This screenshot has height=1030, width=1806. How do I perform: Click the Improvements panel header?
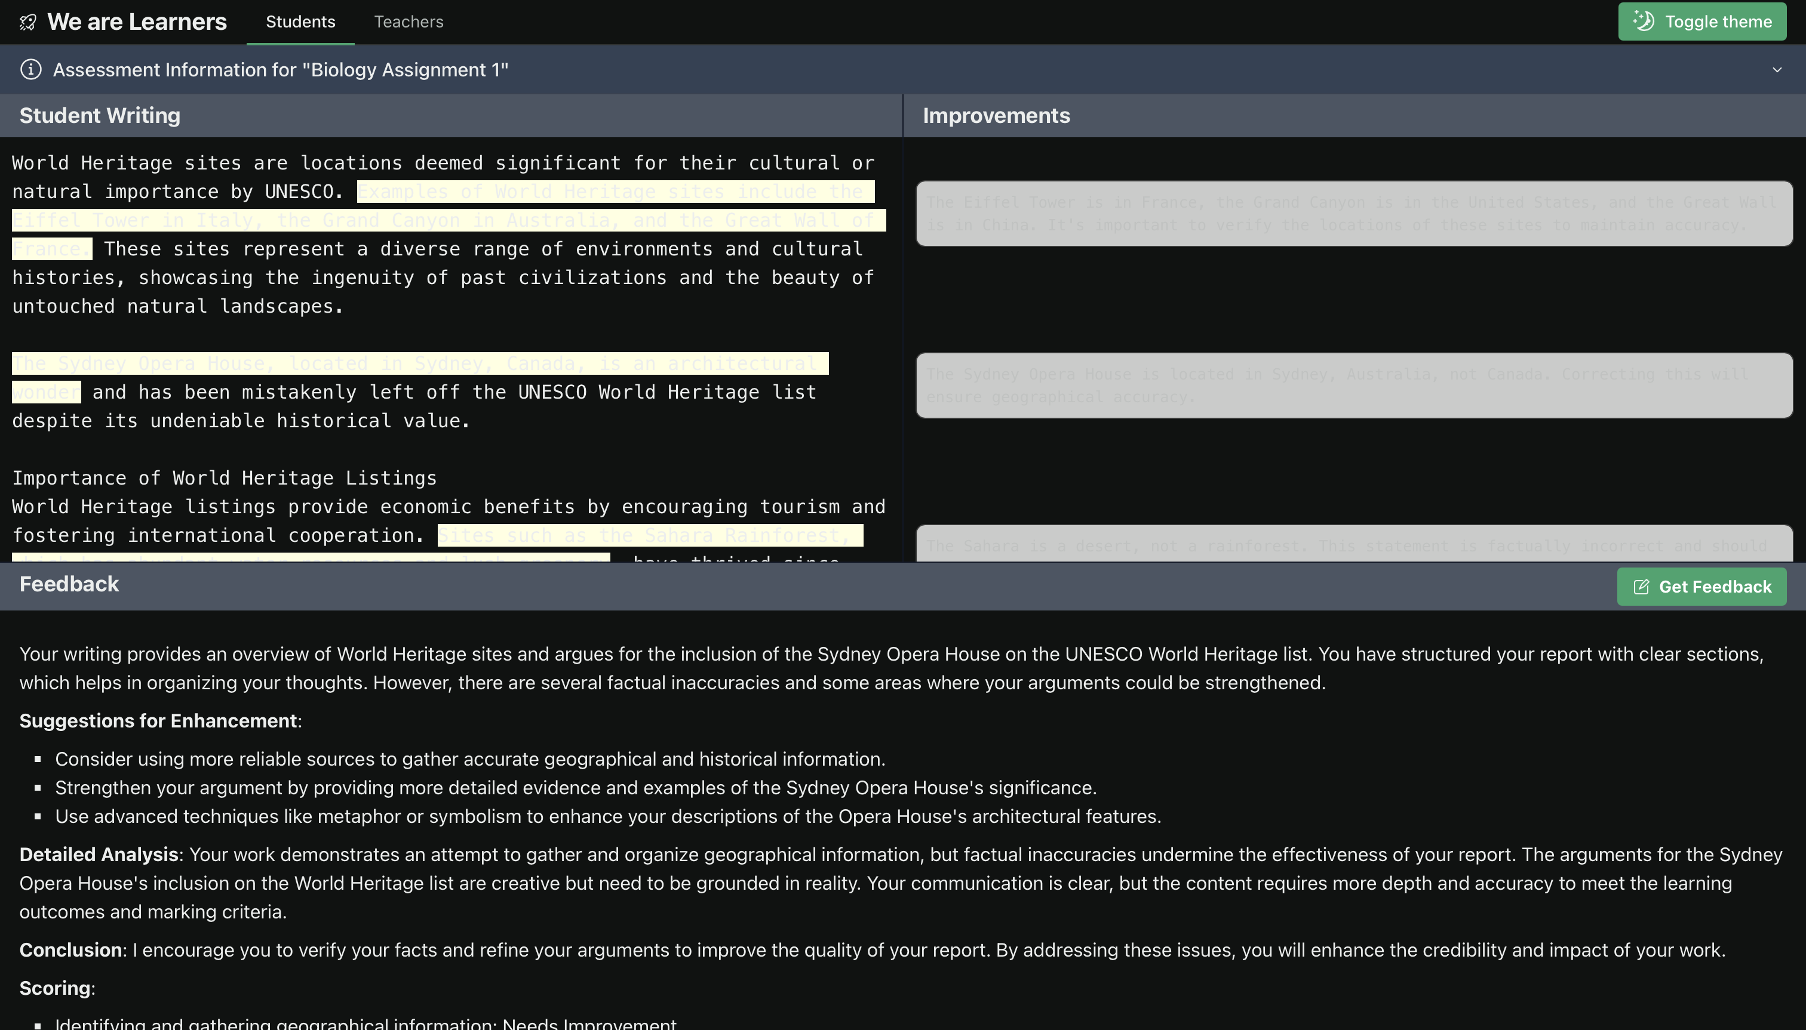coord(996,115)
